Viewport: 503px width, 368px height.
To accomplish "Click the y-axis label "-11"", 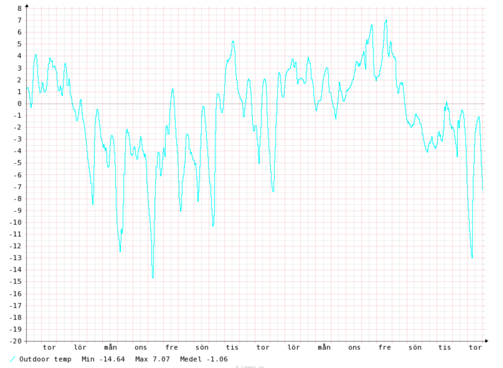I will tap(16, 234).
